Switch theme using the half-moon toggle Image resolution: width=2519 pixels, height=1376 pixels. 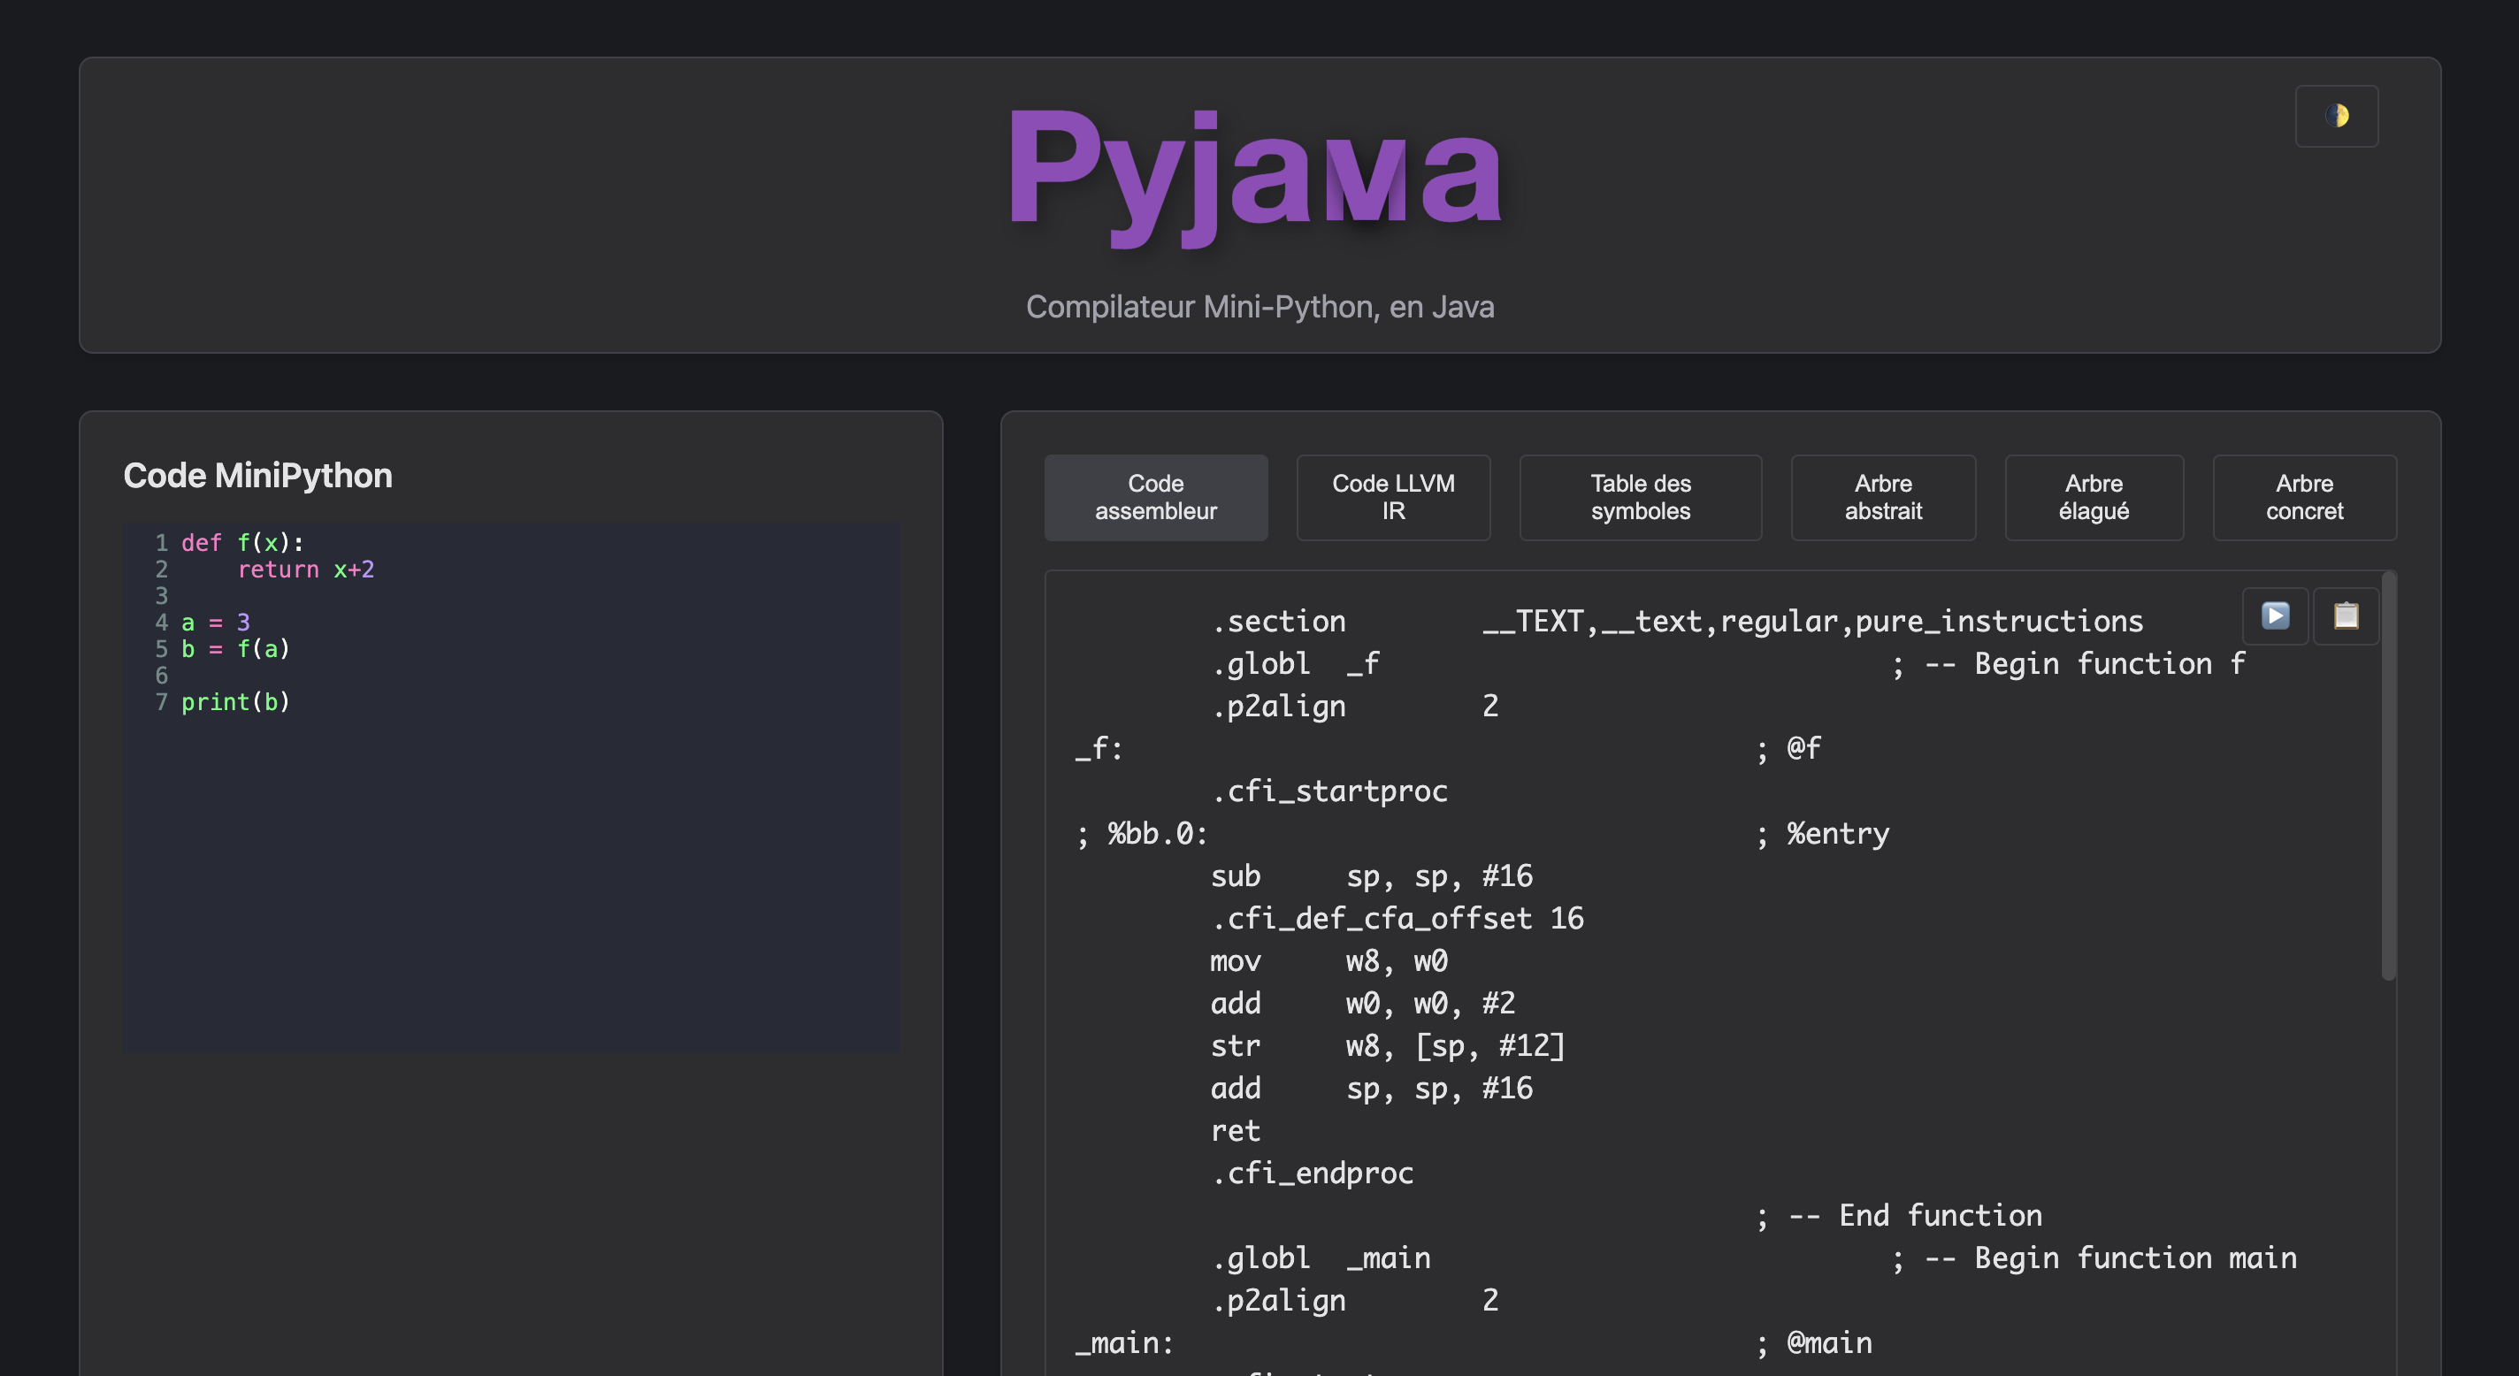[2337, 115]
